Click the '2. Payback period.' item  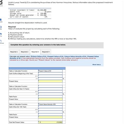tap(15, 35)
